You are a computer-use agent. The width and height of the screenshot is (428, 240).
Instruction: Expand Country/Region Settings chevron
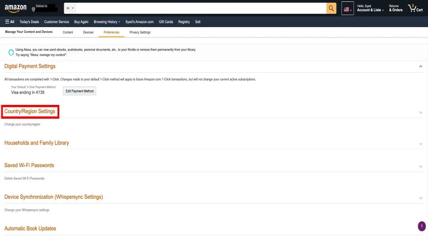pyautogui.click(x=420, y=112)
